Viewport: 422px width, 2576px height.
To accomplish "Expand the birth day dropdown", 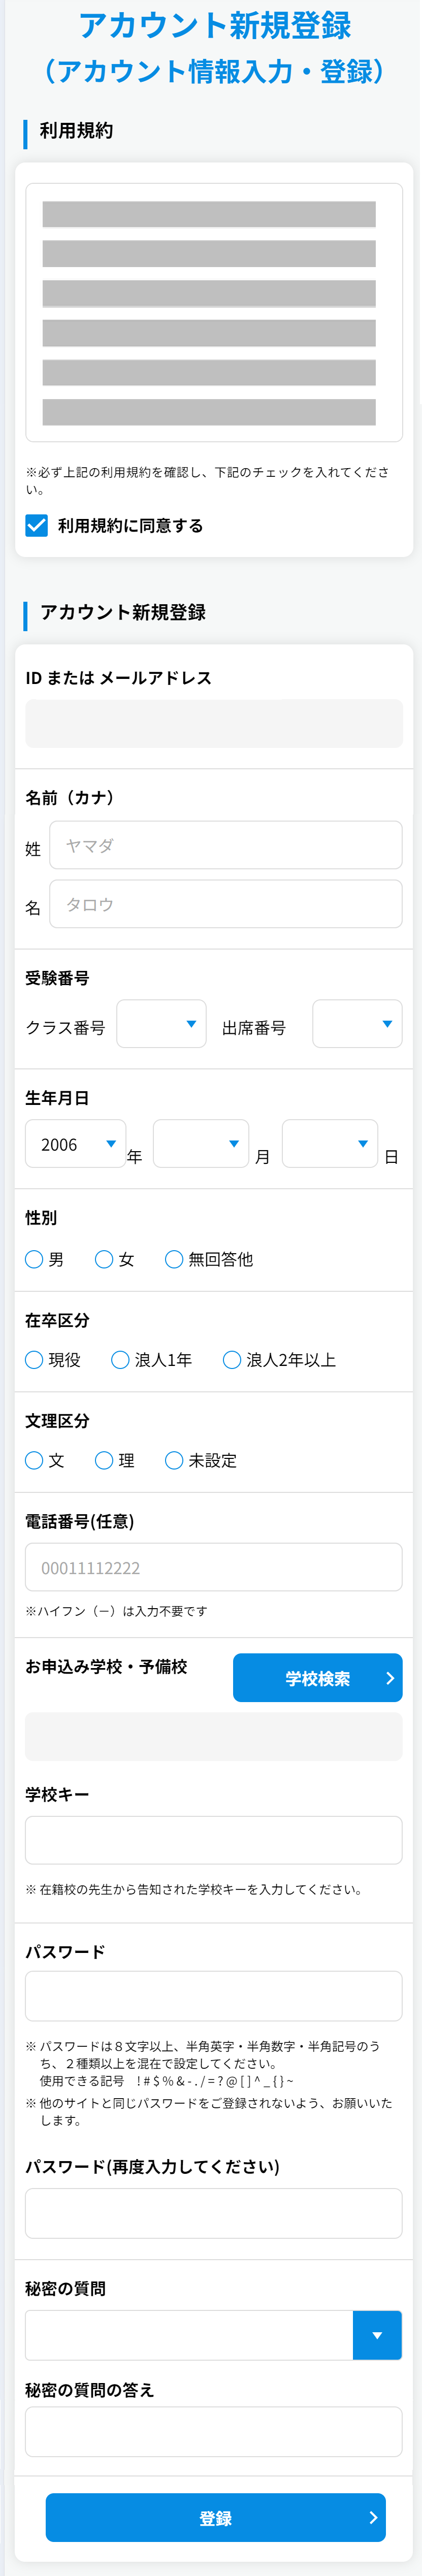I will point(330,1144).
